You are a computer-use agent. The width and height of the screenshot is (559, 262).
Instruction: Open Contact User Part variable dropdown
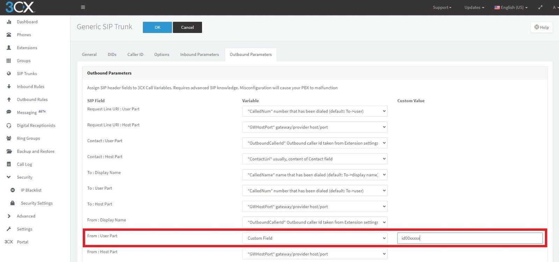point(315,143)
